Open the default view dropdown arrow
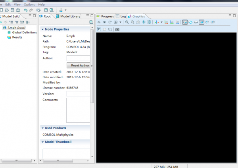 (x=161, y=22)
